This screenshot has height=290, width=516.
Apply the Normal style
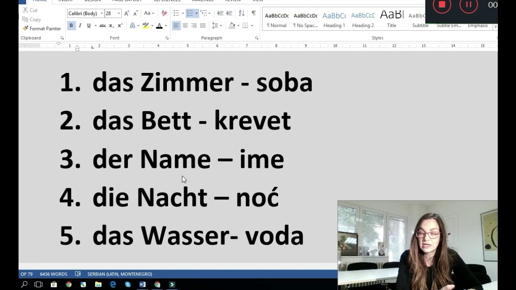[277, 19]
